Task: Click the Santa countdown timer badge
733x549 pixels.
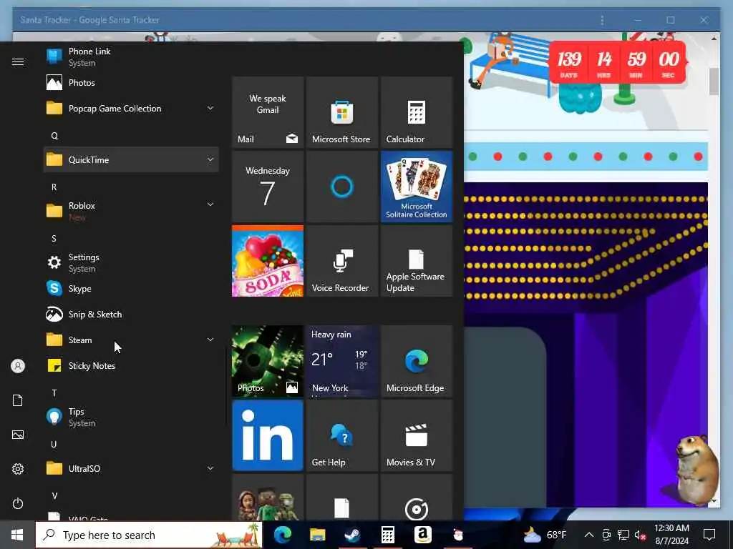Action: 619,62
